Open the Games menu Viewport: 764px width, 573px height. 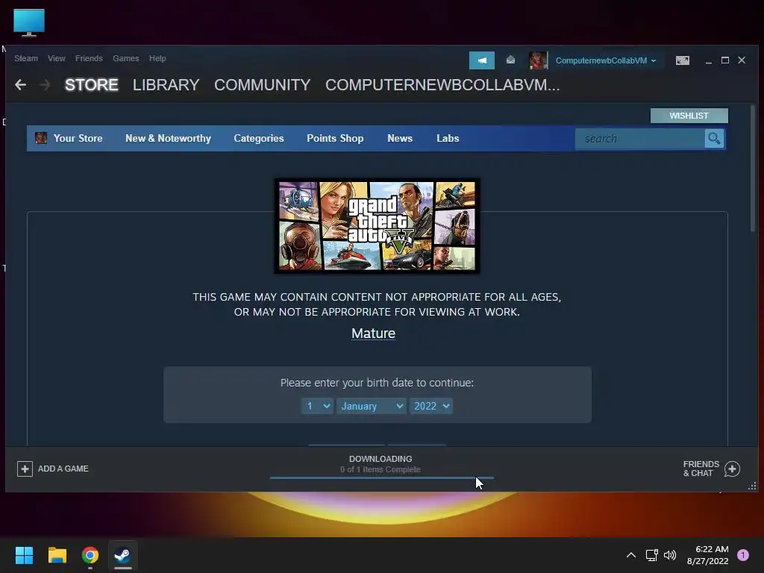pos(125,58)
